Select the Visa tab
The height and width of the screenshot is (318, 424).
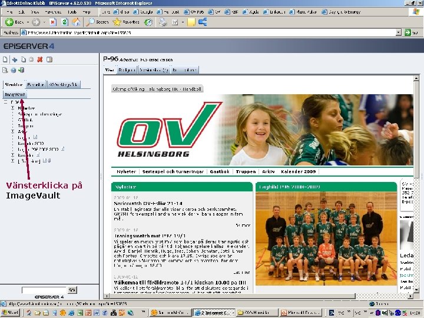coord(110,70)
